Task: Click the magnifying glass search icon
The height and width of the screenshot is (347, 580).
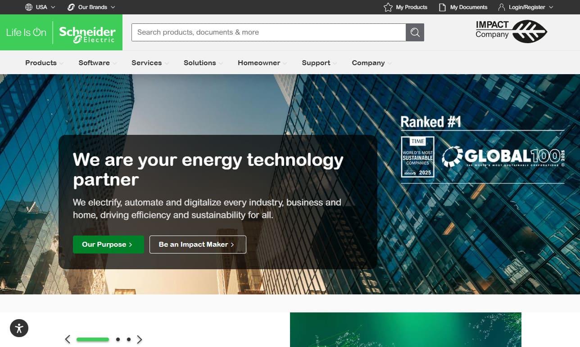Action: (x=414, y=32)
